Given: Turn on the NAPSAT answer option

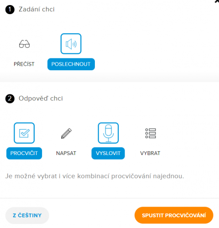Looking at the screenshot, I should 66,153.
